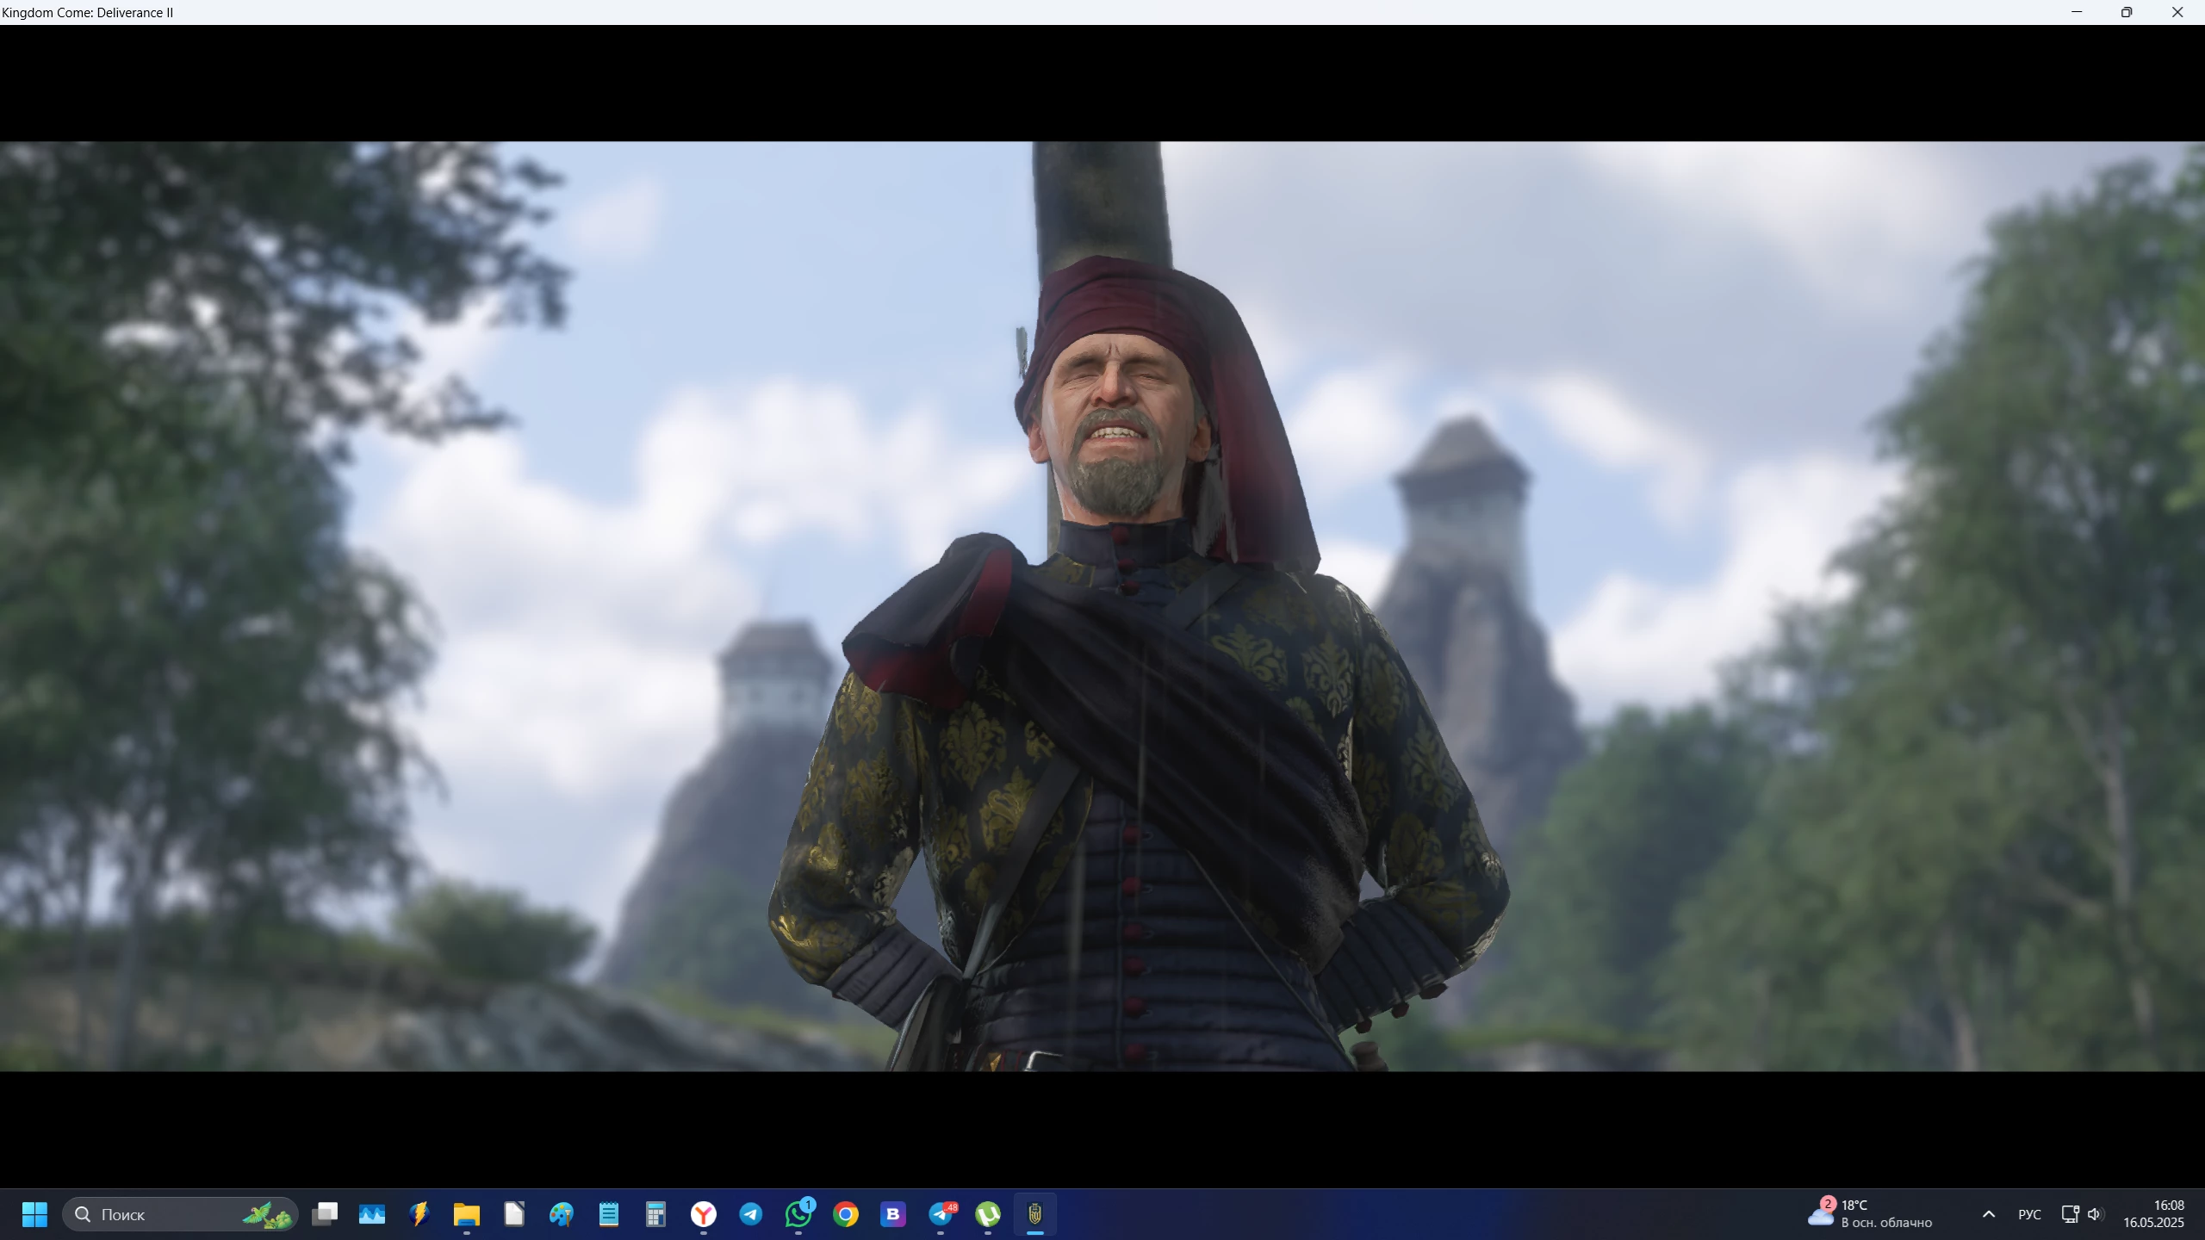The height and width of the screenshot is (1240, 2205).
Task: Open the blue wave graph app icon
Action: coord(372,1214)
